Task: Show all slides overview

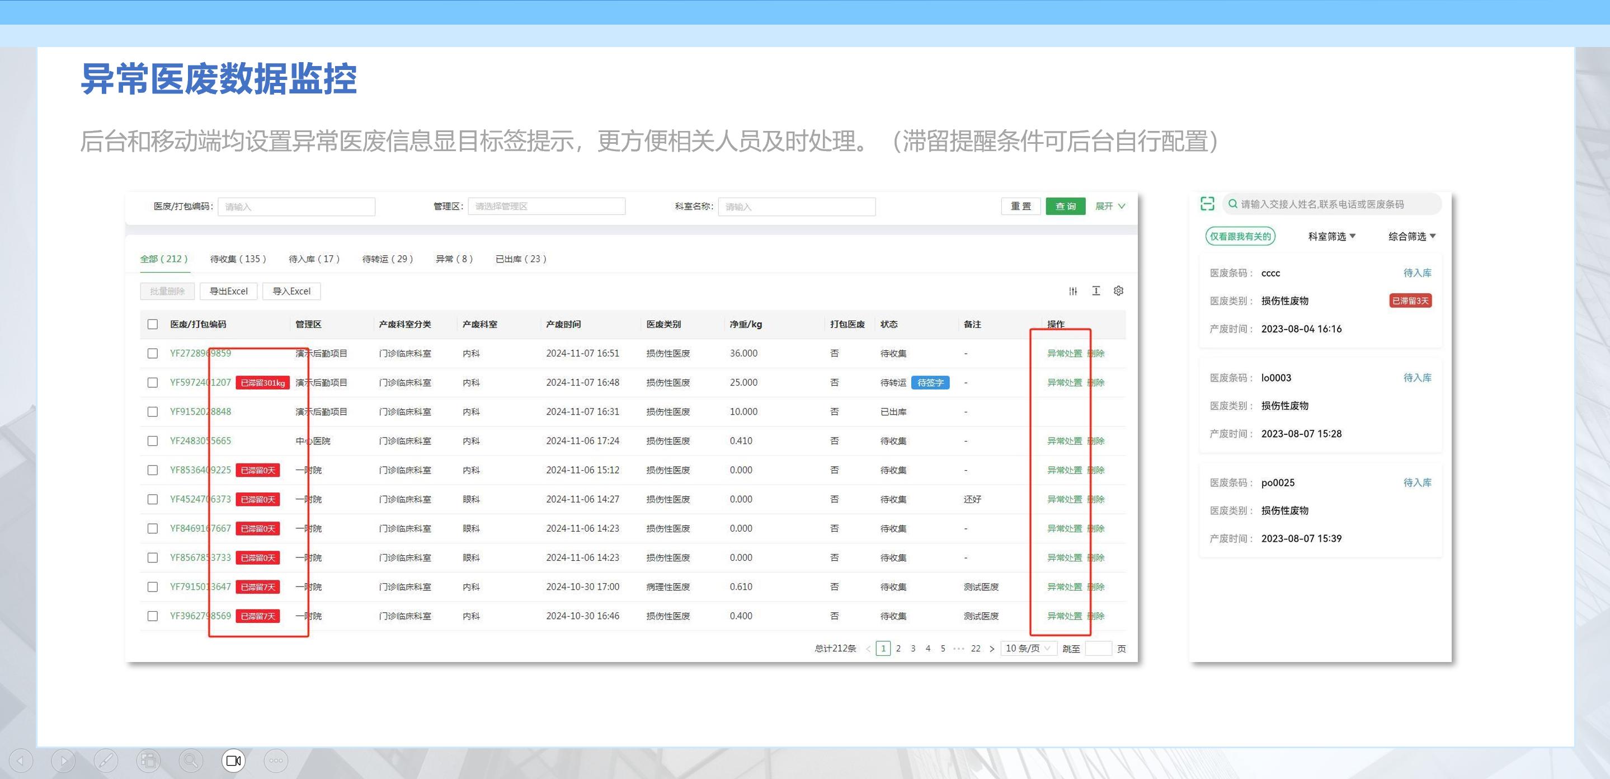Action: tap(148, 760)
